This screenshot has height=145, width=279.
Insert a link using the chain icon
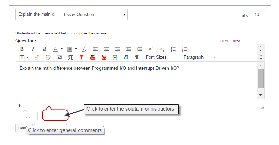[37, 57]
